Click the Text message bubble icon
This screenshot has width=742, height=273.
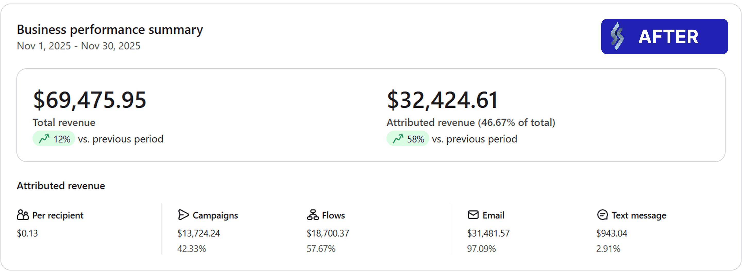coord(602,215)
